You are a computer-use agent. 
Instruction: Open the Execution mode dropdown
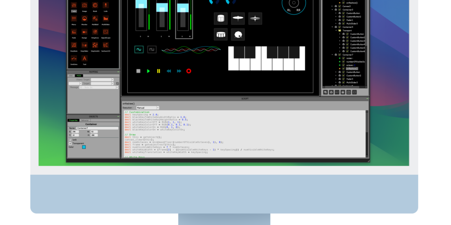[x=148, y=108]
